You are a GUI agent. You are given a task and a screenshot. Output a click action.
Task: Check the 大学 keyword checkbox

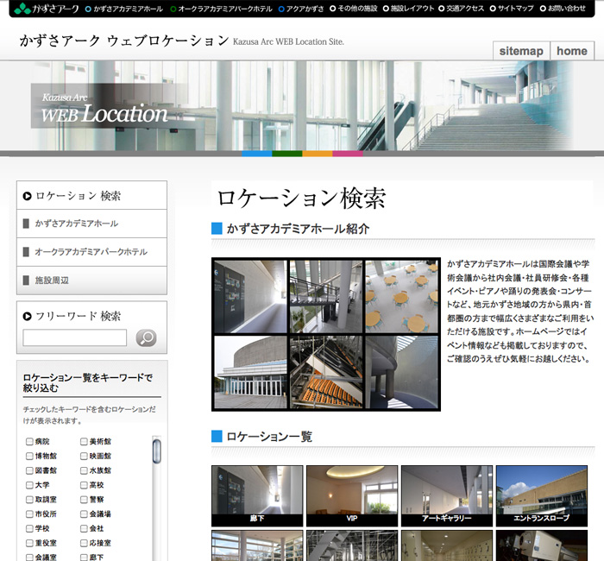pos(29,485)
